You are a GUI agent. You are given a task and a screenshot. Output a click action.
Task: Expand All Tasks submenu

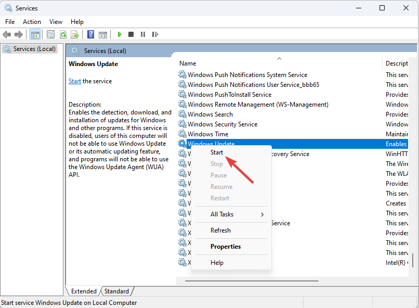pos(231,214)
